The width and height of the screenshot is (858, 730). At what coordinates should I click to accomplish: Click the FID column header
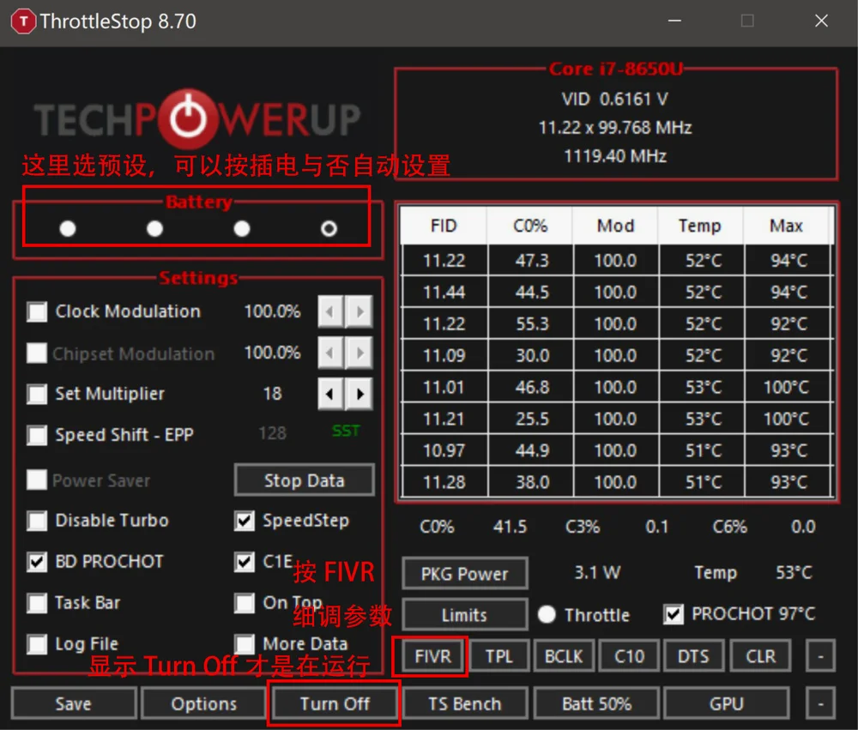click(x=444, y=226)
